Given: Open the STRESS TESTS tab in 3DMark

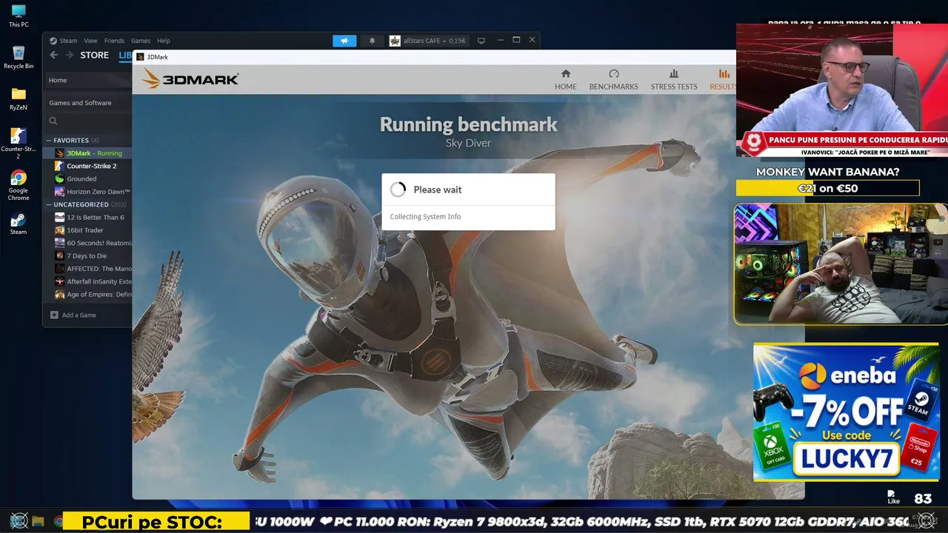Looking at the screenshot, I should click(674, 80).
